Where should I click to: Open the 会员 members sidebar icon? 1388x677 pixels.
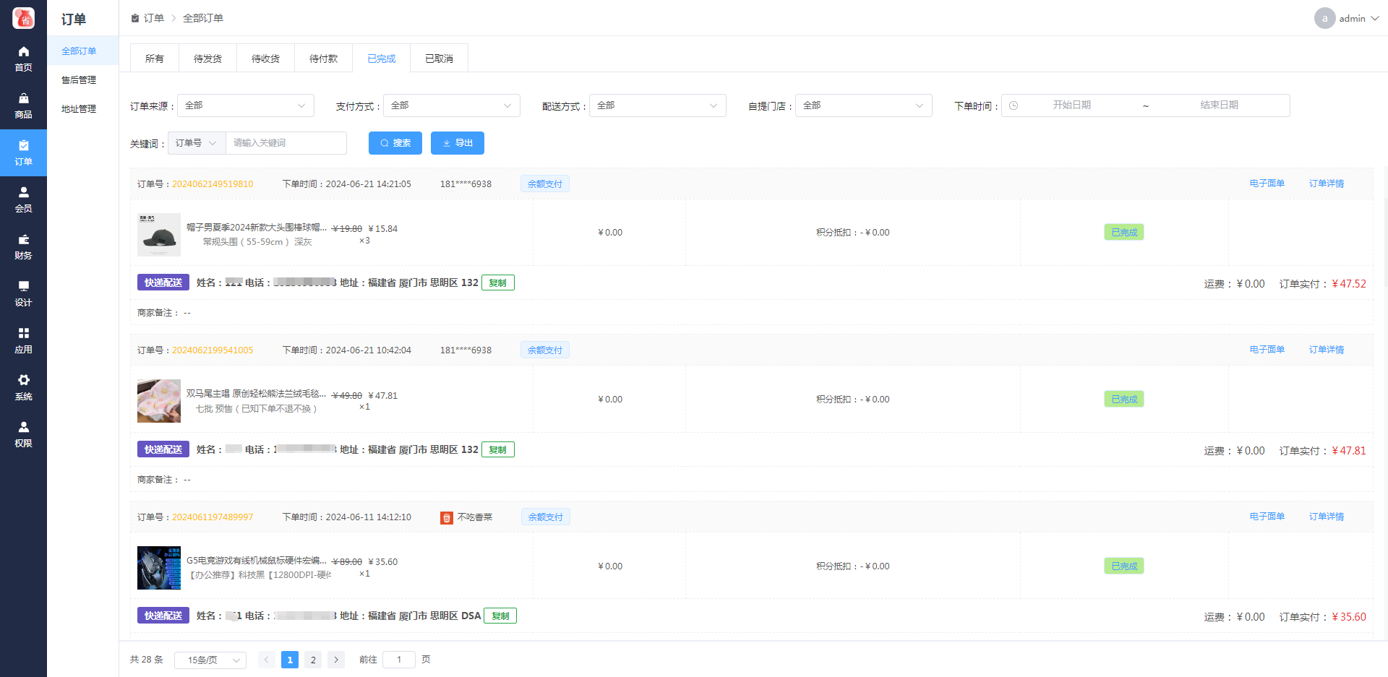pyautogui.click(x=23, y=199)
